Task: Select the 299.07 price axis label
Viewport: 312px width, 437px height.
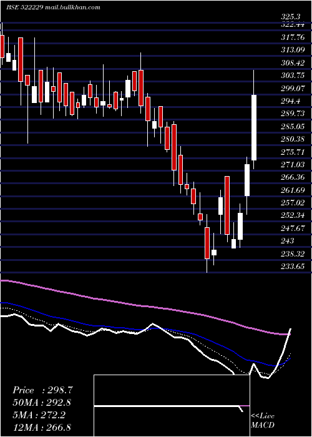Action: click(x=293, y=89)
